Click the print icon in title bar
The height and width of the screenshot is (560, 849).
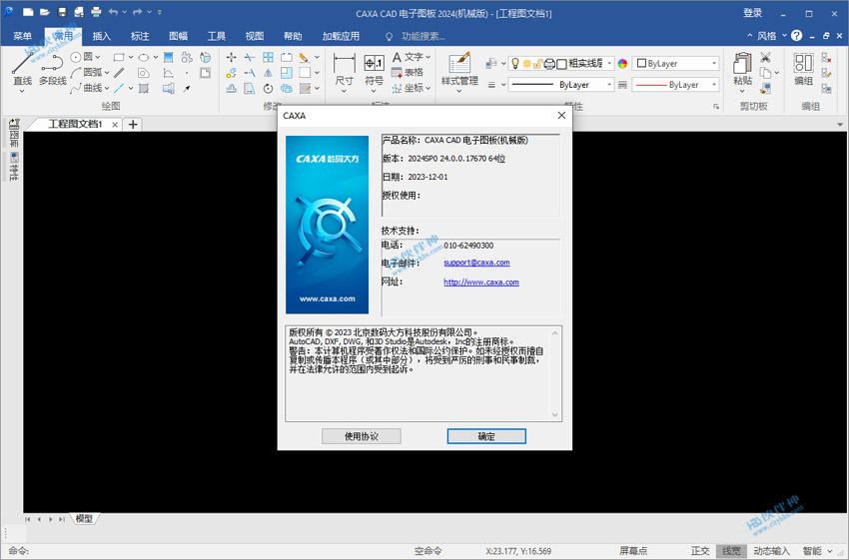click(96, 12)
